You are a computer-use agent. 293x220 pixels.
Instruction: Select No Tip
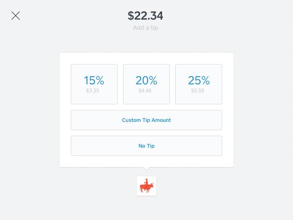pyautogui.click(x=146, y=146)
